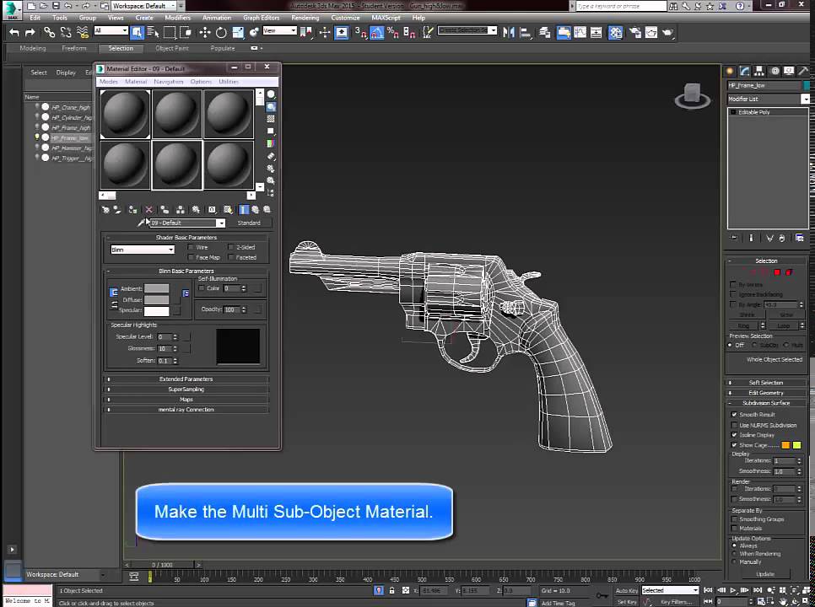Toggle the Angle Snap tool
The height and width of the screenshot is (607, 815).
tap(377, 32)
